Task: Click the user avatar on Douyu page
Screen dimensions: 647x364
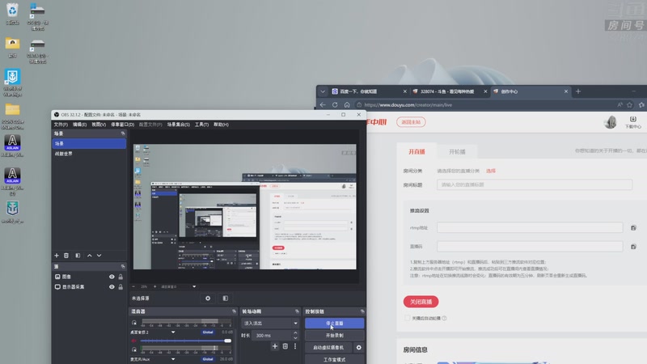Action: 611,122
